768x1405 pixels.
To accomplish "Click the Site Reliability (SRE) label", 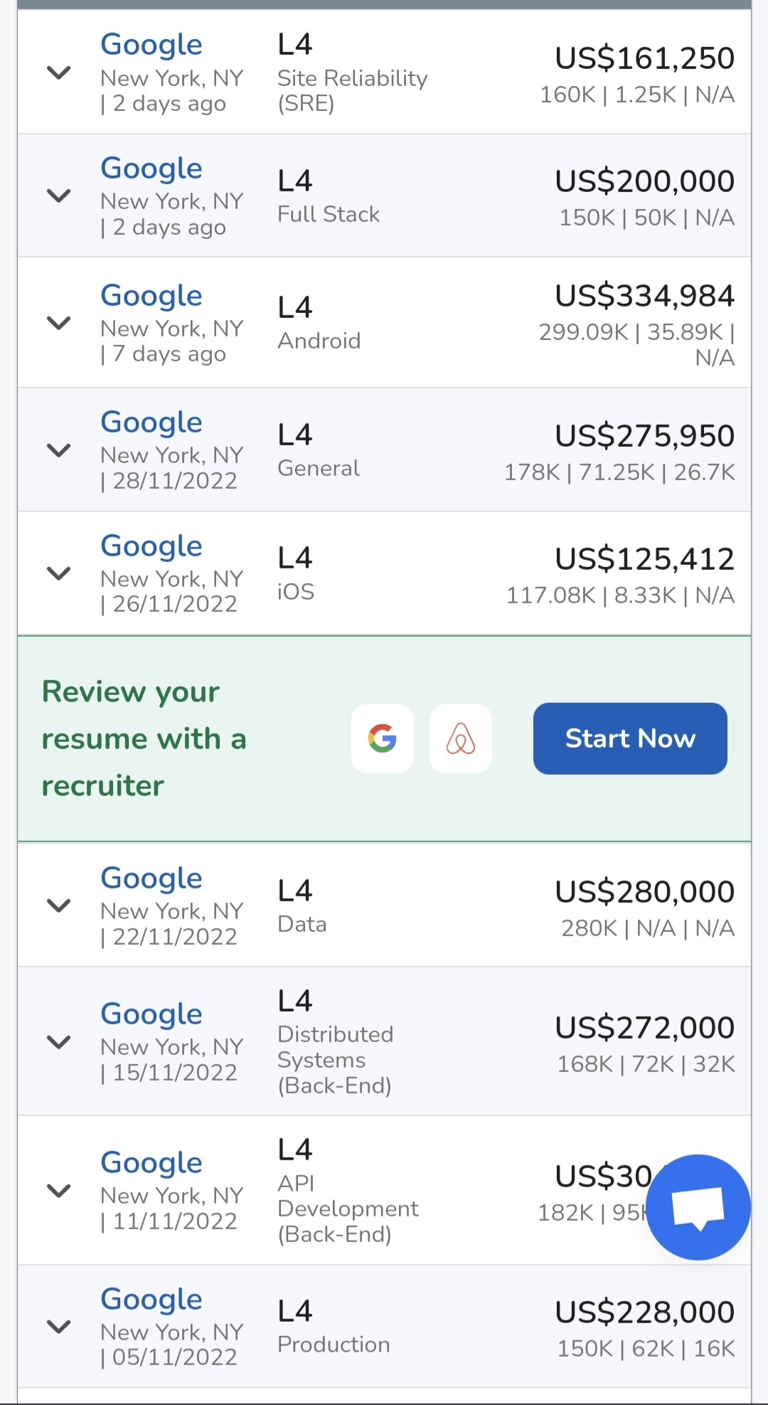I will coord(353,91).
